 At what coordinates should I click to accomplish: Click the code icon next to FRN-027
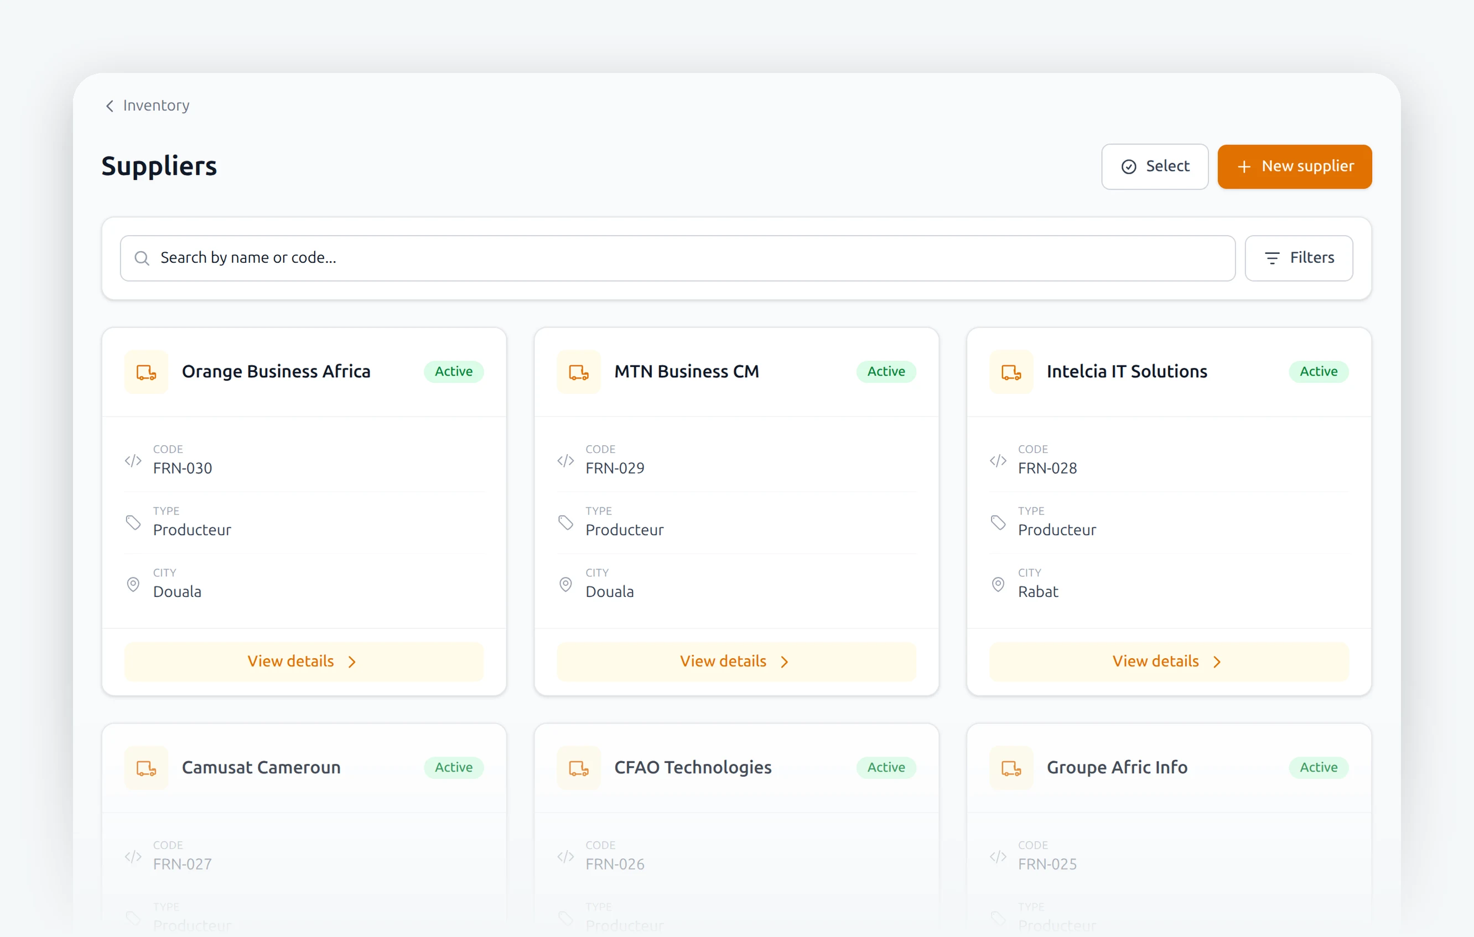(133, 856)
